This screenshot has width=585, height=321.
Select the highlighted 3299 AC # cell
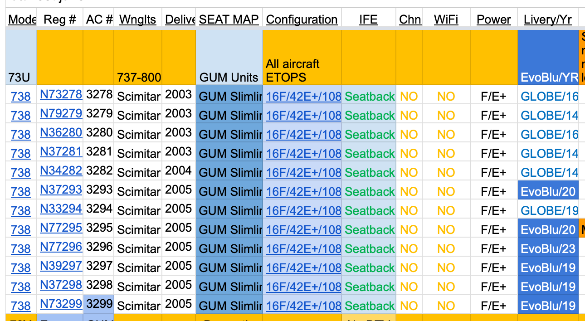[98, 304]
